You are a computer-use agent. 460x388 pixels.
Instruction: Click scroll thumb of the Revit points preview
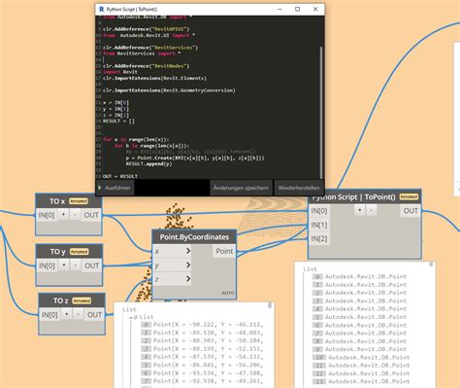tap(431, 265)
